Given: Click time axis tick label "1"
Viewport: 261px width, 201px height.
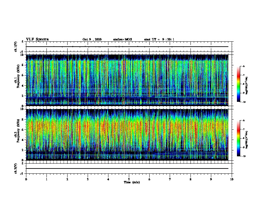Looking at the screenshot, I should click(x=46, y=179).
